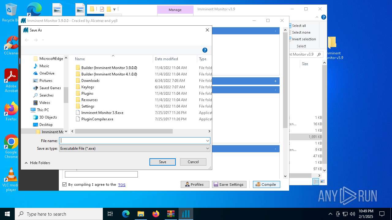392x220 pixels.
Task: Click the Forward arrow in Save As
Action: pyautogui.click(x=36, y=40)
